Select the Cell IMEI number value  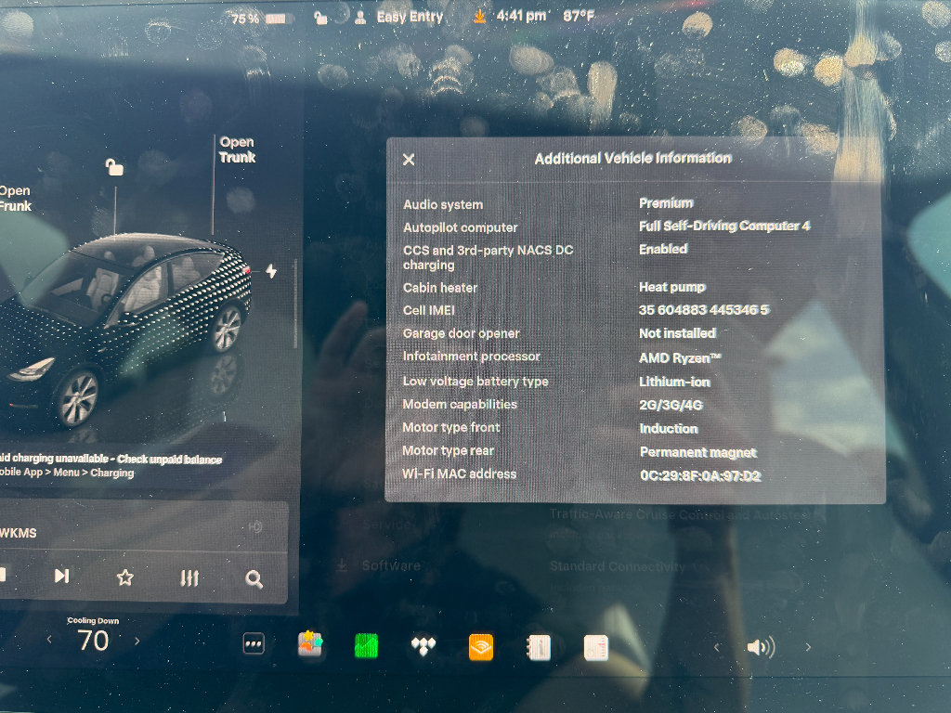pos(704,310)
